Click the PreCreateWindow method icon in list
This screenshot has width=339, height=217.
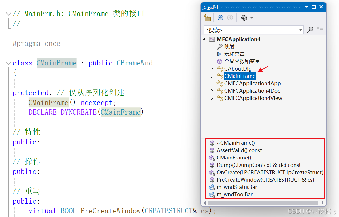[212, 180]
